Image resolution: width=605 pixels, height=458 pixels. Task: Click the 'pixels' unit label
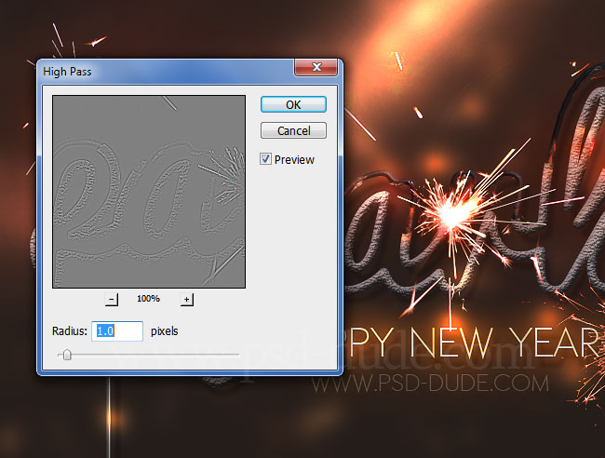tap(165, 331)
